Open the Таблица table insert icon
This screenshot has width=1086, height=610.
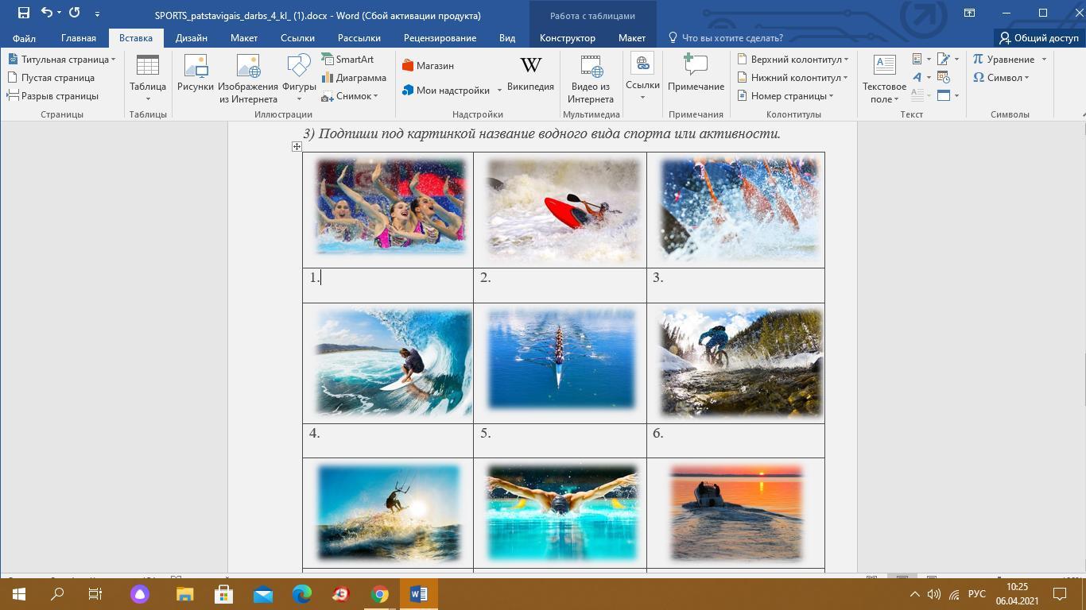[x=148, y=76]
